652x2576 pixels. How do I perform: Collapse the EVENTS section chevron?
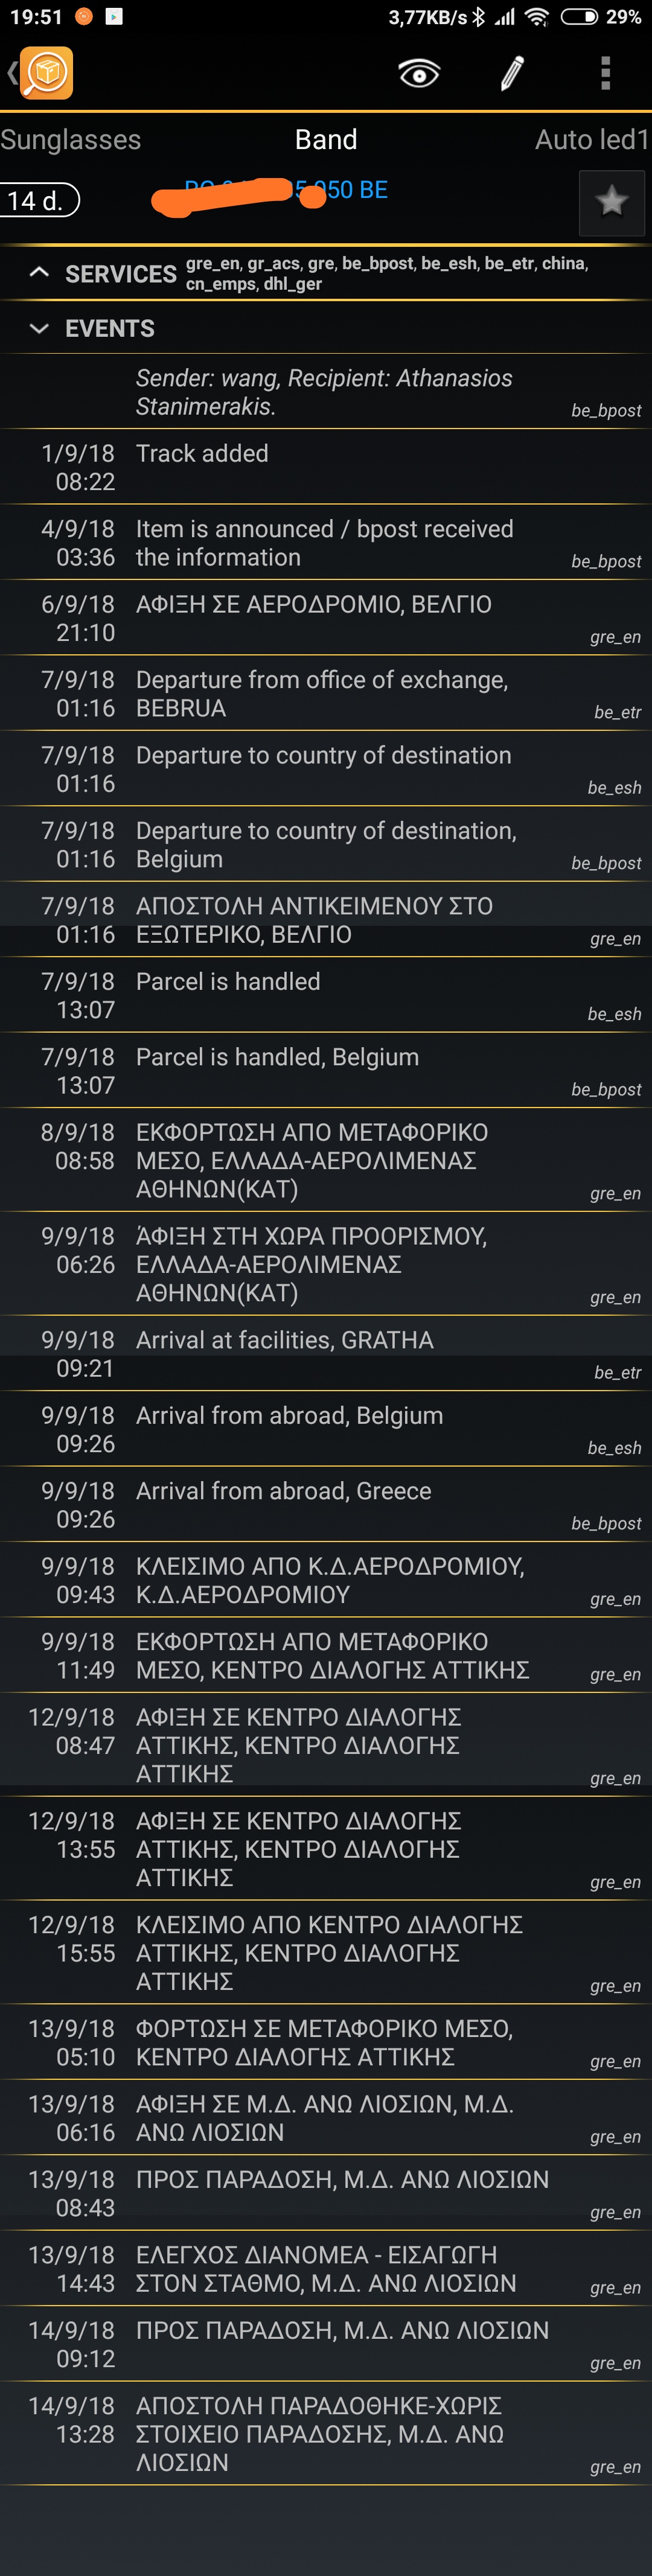pyautogui.click(x=39, y=328)
